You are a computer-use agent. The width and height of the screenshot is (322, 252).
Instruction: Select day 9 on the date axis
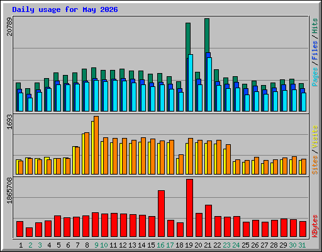click(x=96, y=245)
